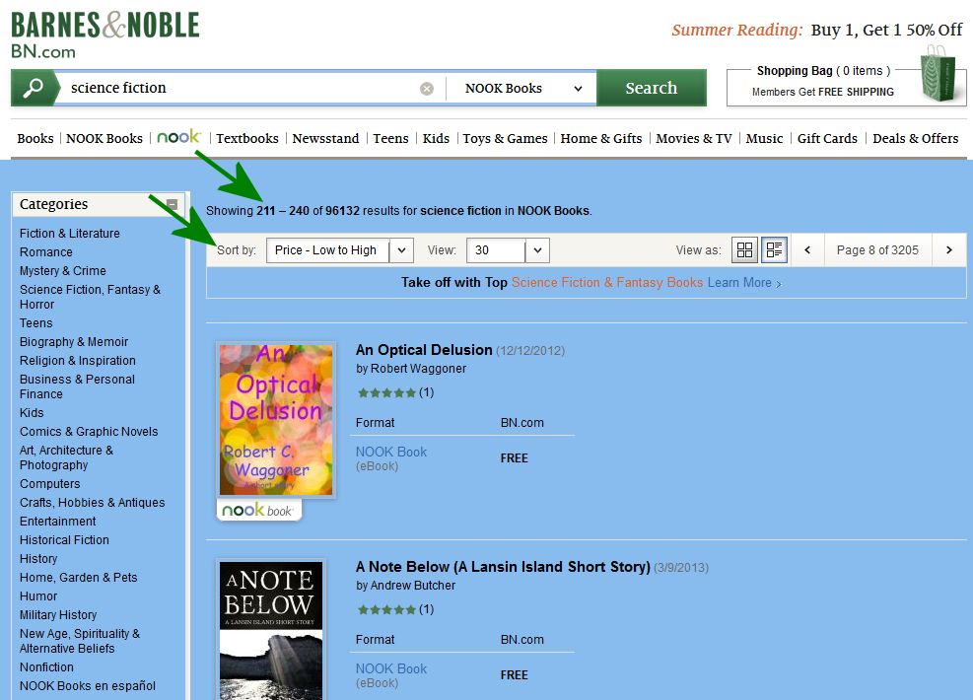Switch to list view icon
The width and height of the screenshot is (973, 700).
[x=775, y=250]
